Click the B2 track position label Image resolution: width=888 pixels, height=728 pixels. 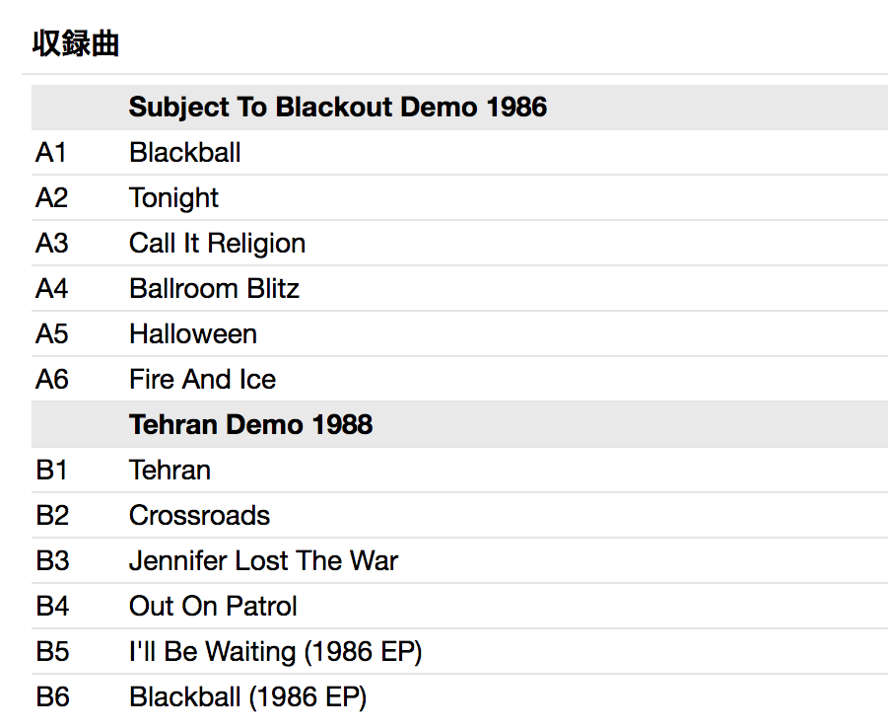pyautogui.click(x=52, y=516)
